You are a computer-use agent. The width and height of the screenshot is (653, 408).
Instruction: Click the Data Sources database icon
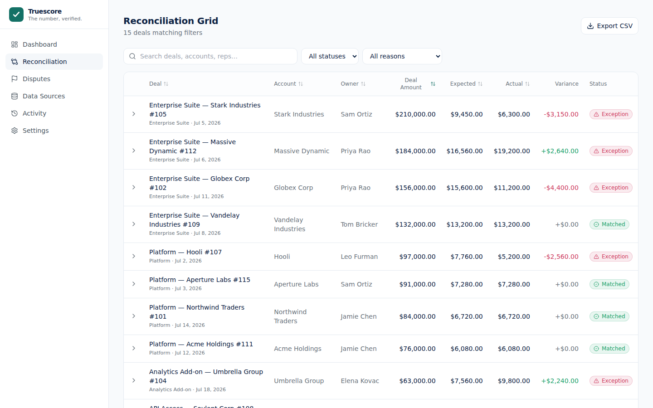[15, 96]
